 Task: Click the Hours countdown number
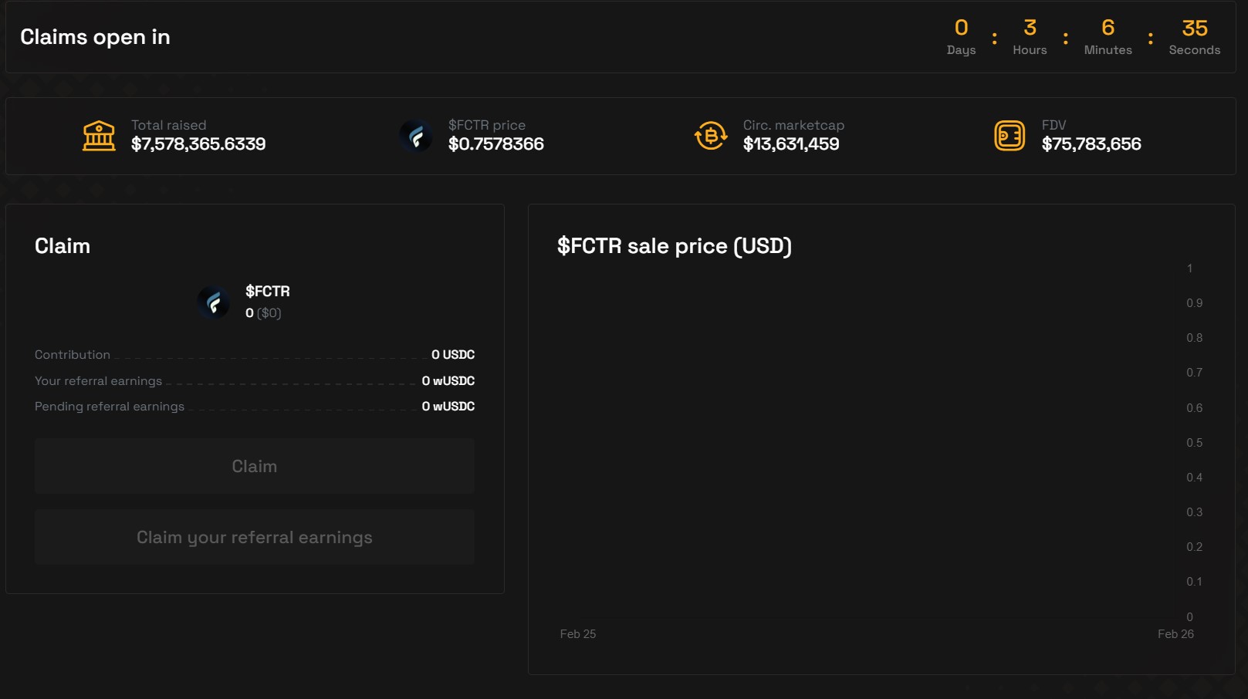click(1030, 29)
